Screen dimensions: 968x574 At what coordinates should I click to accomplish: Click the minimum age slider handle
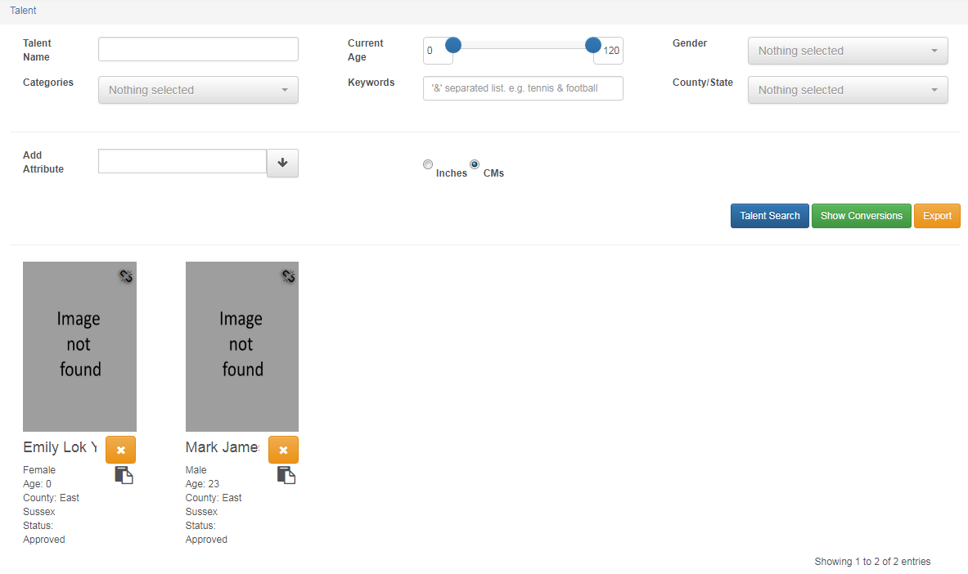pyautogui.click(x=452, y=45)
